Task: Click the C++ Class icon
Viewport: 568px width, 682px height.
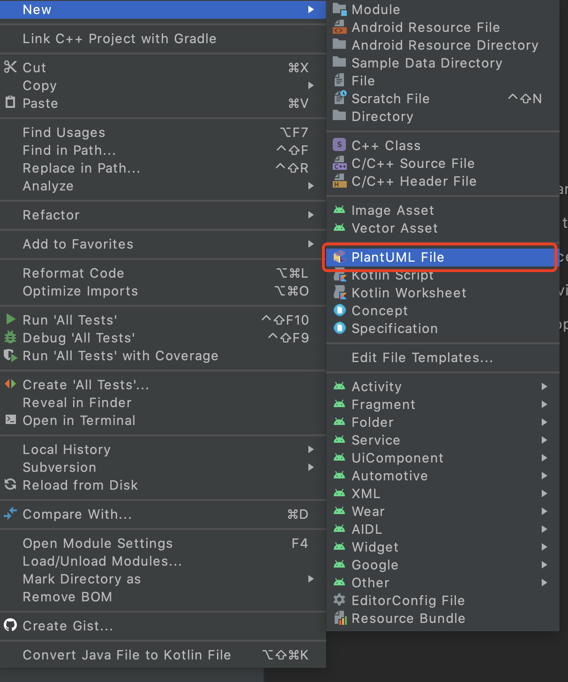Action: pos(339,145)
